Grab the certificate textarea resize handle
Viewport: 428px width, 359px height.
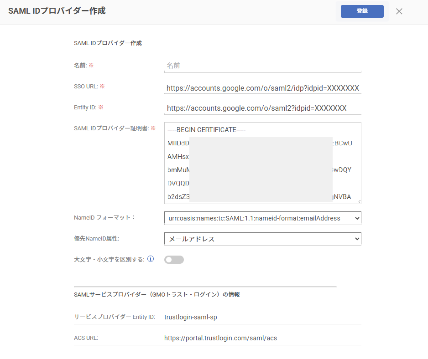click(359, 201)
